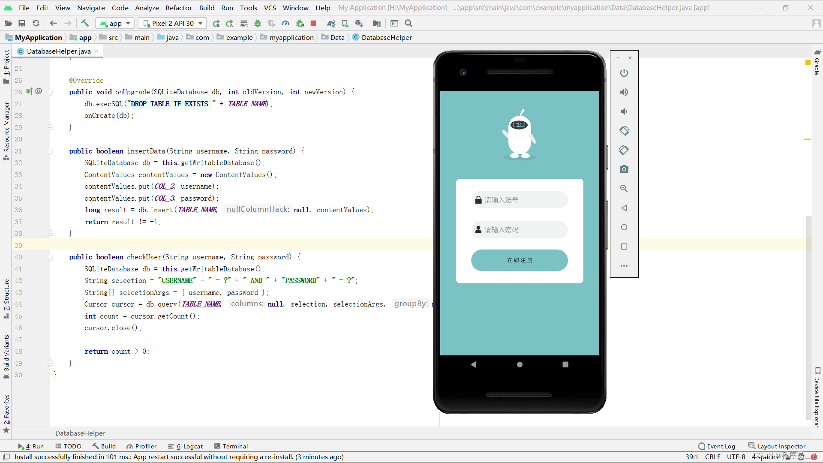Open Pixel 2 API 30 device dropdown
This screenshot has width=823, height=463.
[173, 23]
